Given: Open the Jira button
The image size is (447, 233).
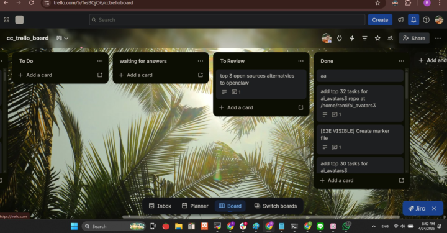Looking at the screenshot, I should click(x=417, y=209).
